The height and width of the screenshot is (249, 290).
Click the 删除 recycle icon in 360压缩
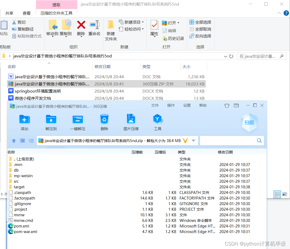pos(104,119)
